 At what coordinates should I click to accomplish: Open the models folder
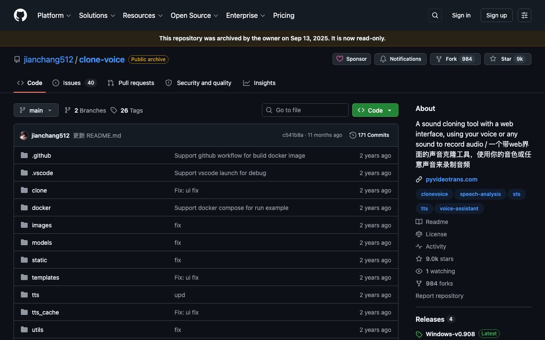pos(42,243)
